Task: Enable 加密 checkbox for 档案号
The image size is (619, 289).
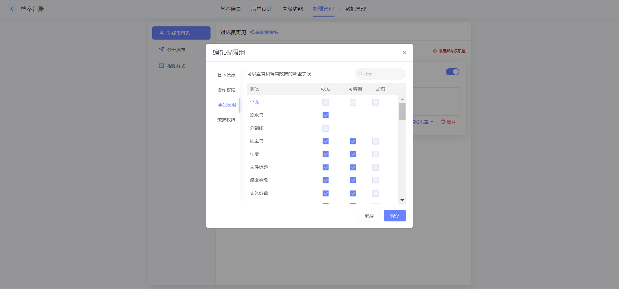Action: 376,141
